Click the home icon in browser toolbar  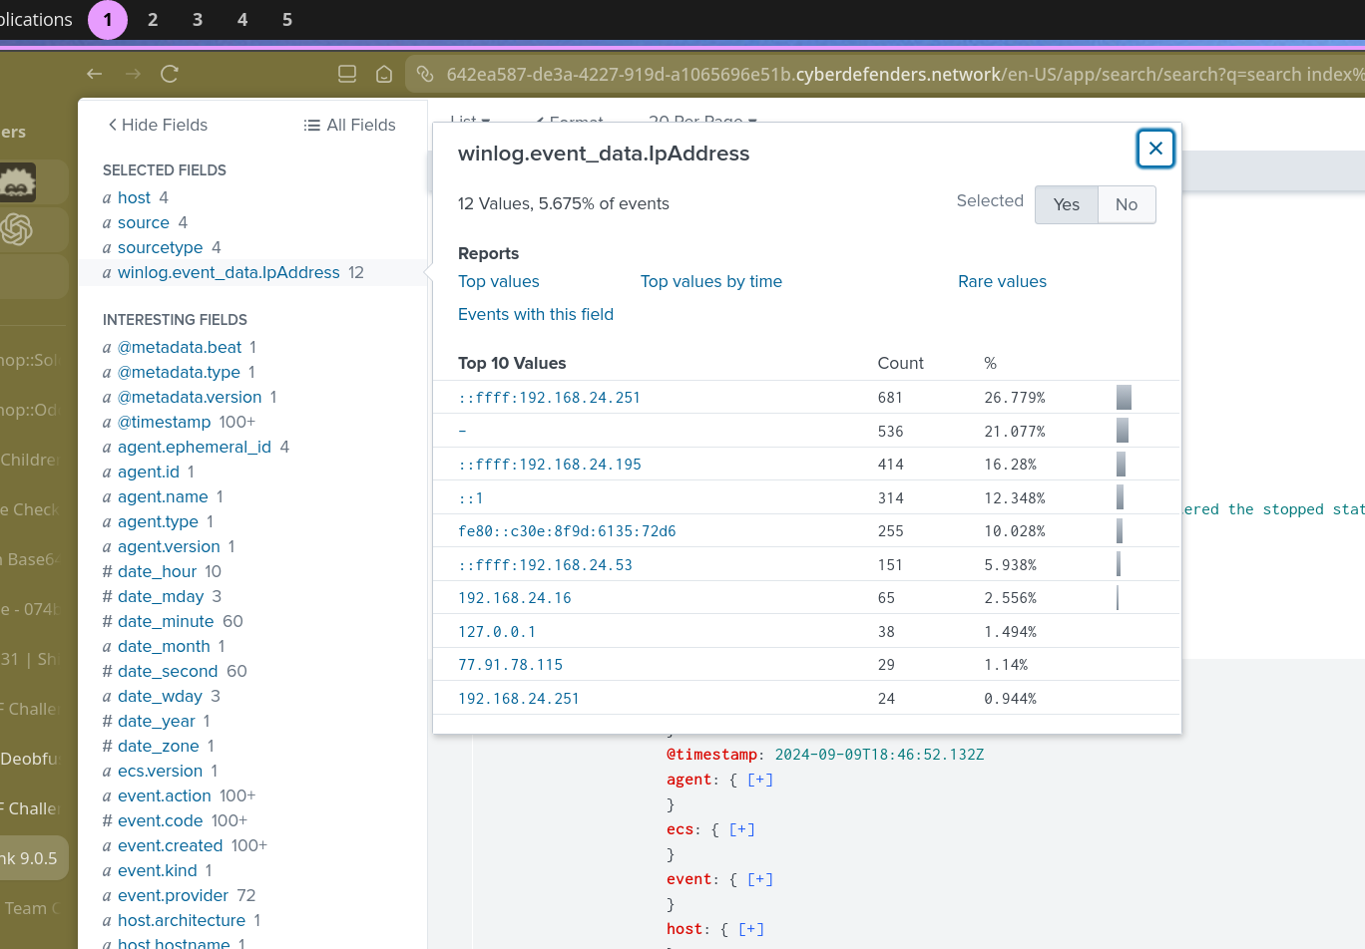[384, 74]
